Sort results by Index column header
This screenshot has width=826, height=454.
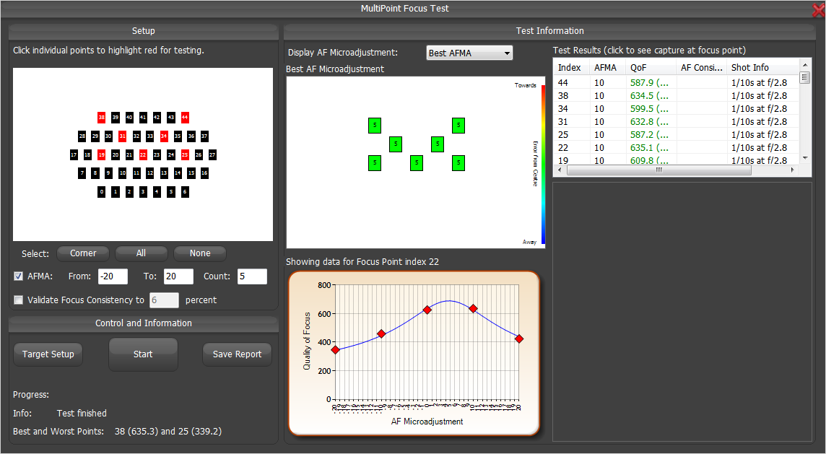coord(571,67)
